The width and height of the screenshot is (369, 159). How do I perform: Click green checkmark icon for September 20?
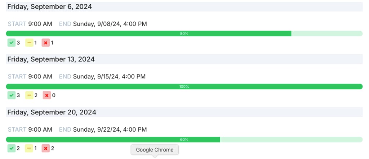point(11,149)
